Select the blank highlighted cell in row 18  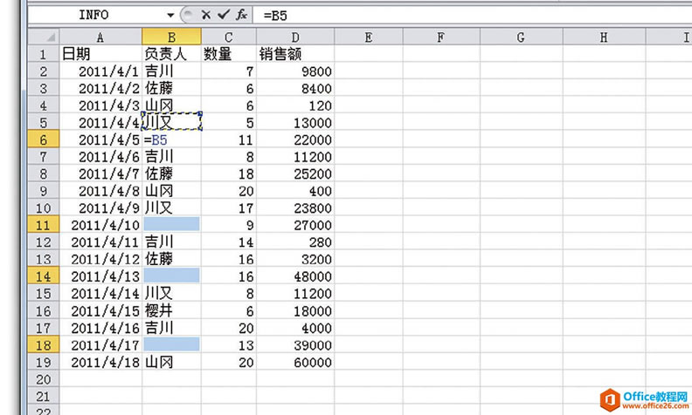coord(171,344)
